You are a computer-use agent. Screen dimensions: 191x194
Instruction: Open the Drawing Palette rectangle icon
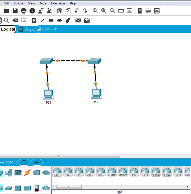(121, 11)
